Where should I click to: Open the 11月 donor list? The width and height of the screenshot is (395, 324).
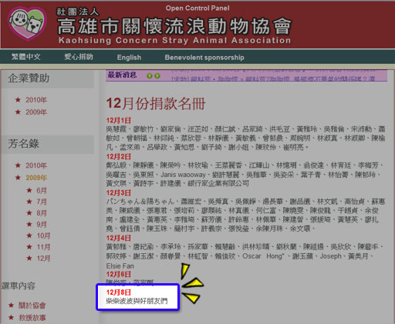tap(43, 247)
